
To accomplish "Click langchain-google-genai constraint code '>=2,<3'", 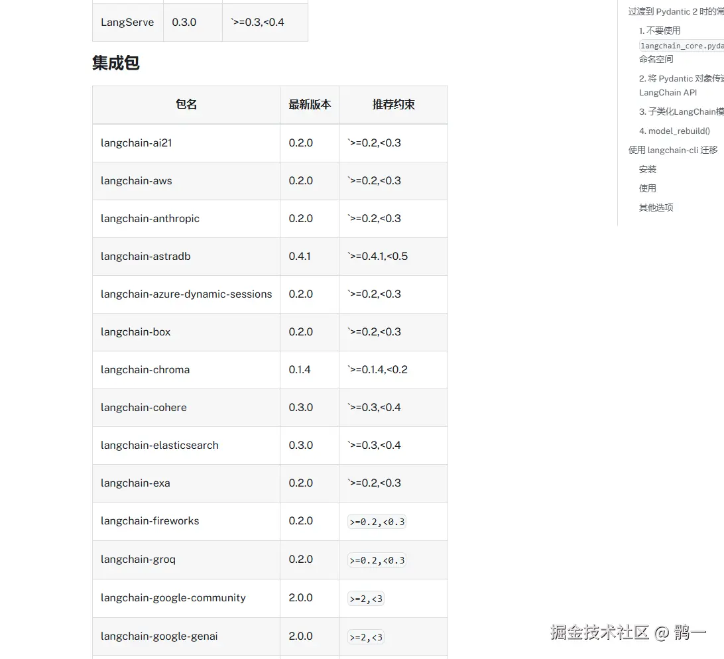I will 366,637.
